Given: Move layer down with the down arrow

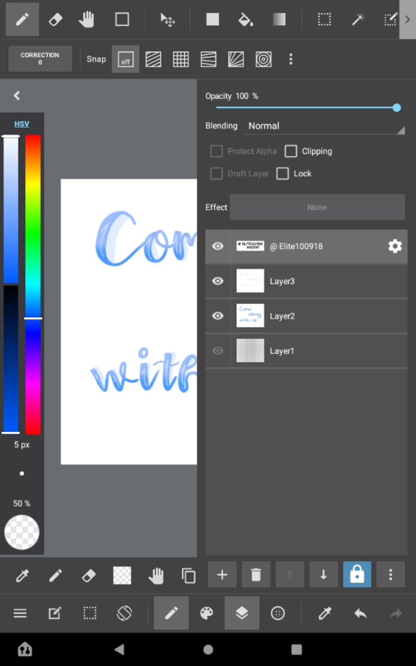Looking at the screenshot, I should pos(323,575).
